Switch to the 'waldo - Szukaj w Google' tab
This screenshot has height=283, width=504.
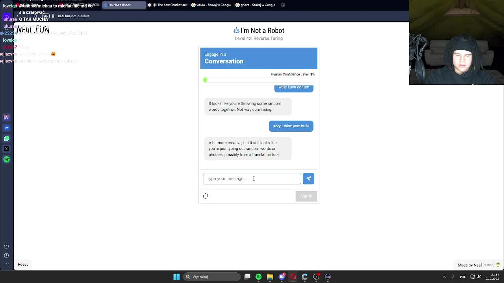coord(212,5)
